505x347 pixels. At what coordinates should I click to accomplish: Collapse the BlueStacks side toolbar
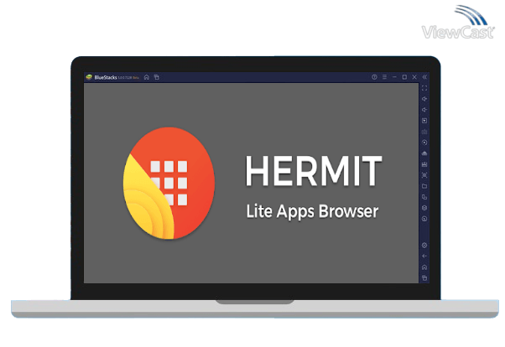[x=424, y=77]
